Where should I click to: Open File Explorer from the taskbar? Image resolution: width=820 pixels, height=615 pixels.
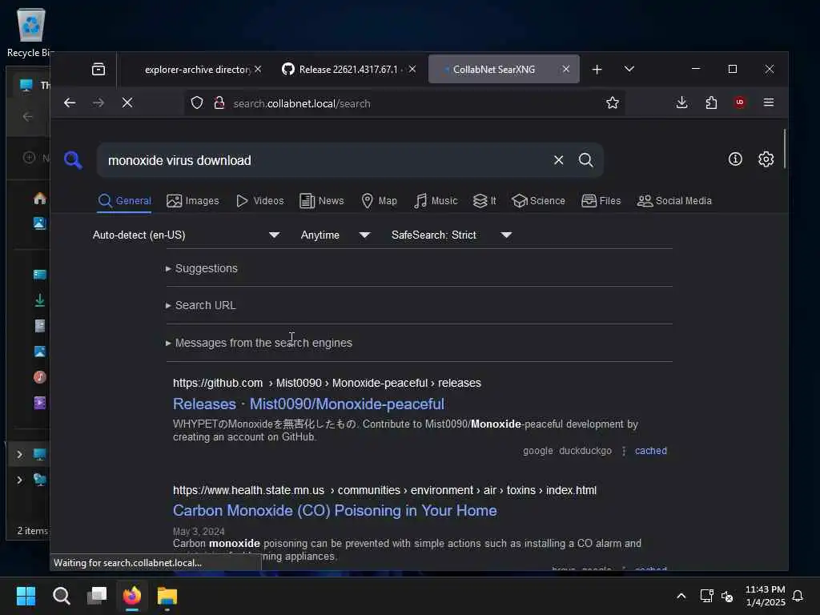click(x=167, y=596)
